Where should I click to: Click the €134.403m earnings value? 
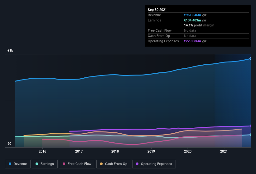[x=192, y=20]
